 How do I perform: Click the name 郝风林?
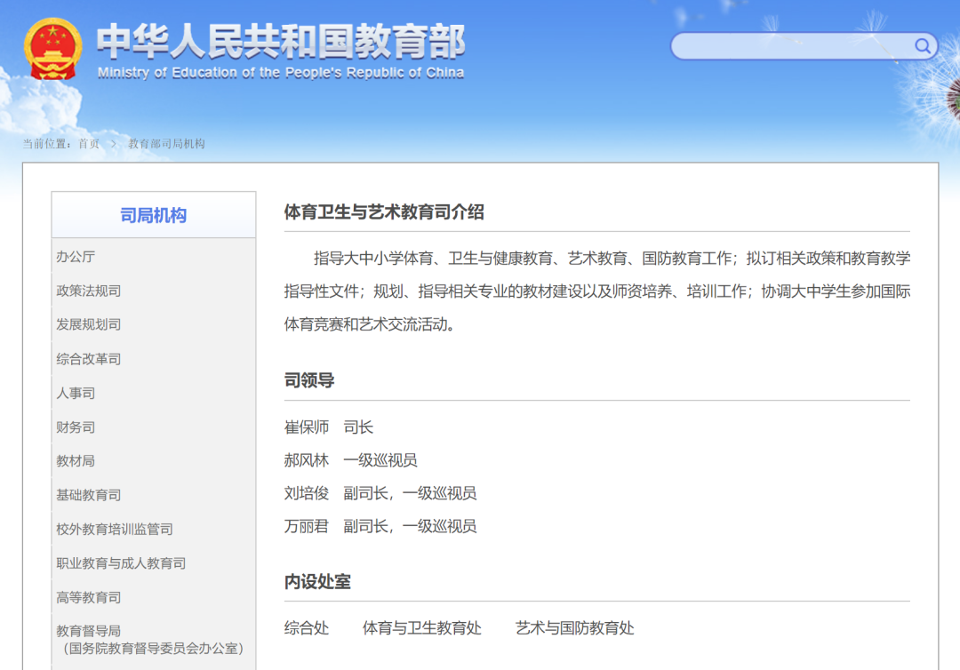pos(307,460)
